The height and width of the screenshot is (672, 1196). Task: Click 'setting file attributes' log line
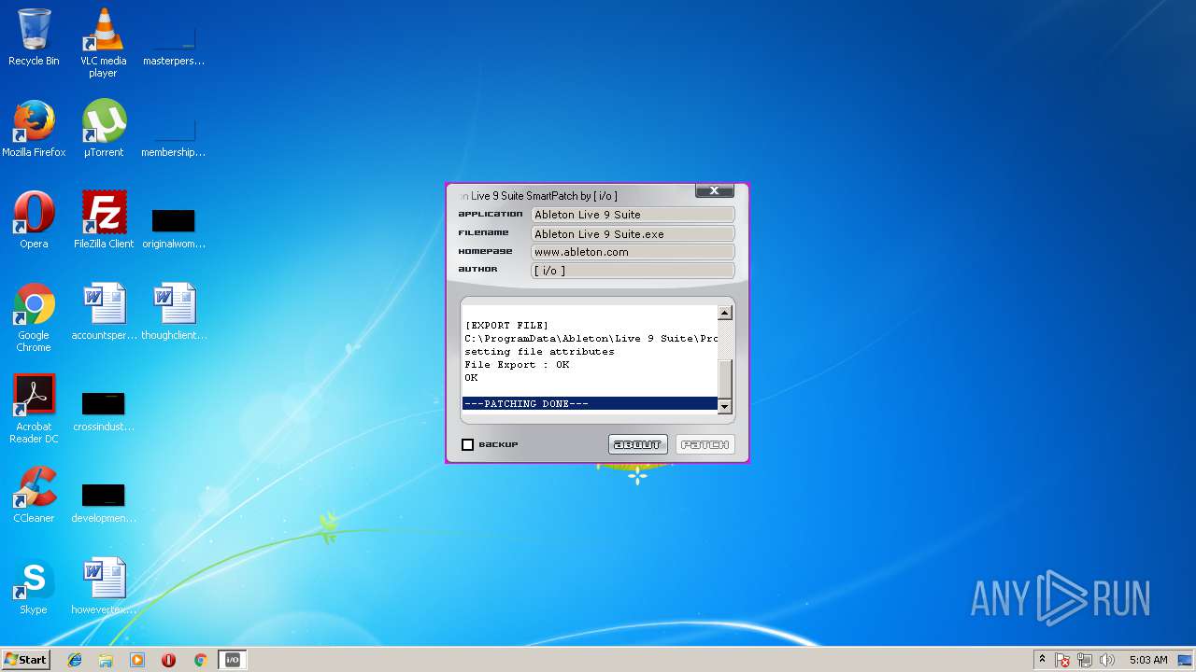539,352
